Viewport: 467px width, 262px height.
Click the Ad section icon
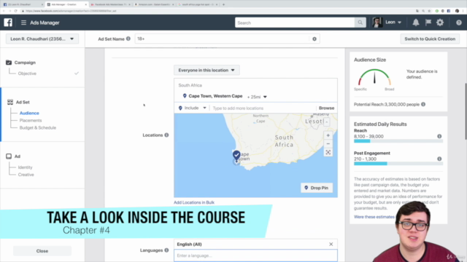click(9, 156)
